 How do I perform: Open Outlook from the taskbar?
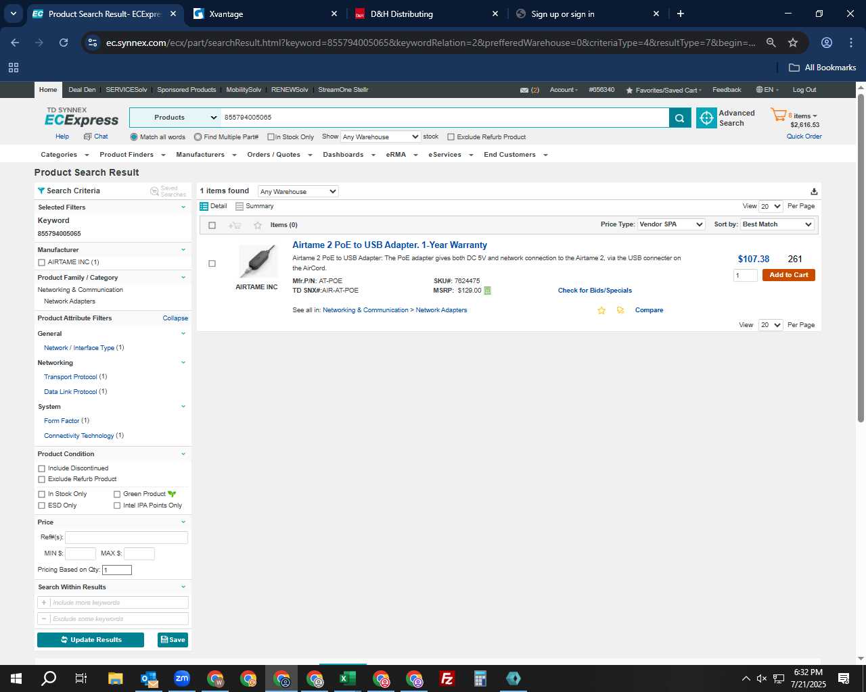pyautogui.click(x=149, y=678)
